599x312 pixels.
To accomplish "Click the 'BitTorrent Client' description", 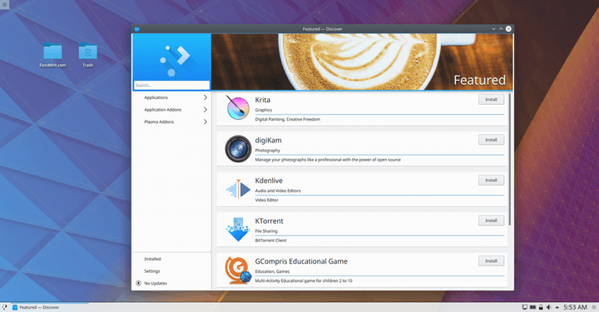I will click(270, 240).
